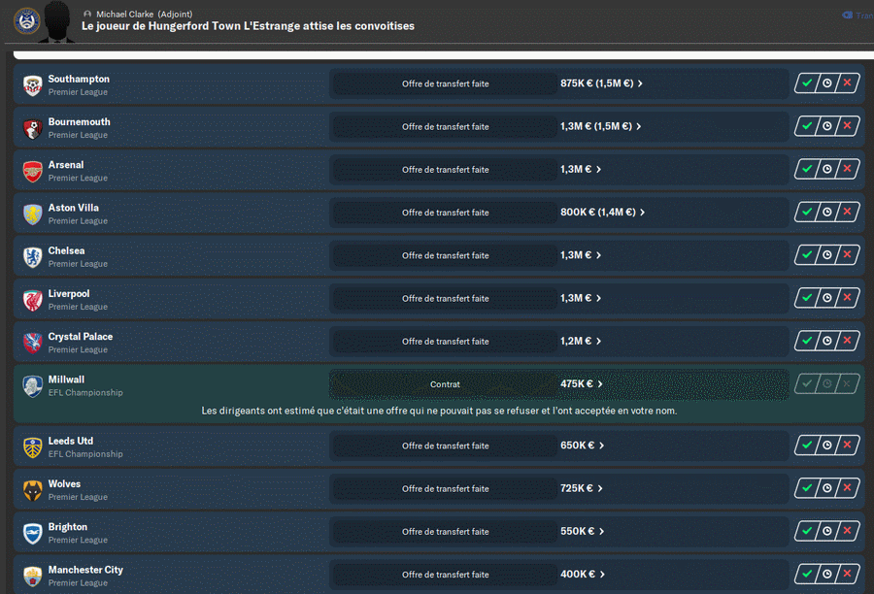Reject Manchester City's transfer offer
Image resolution: width=874 pixels, height=594 pixels.
click(848, 574)
